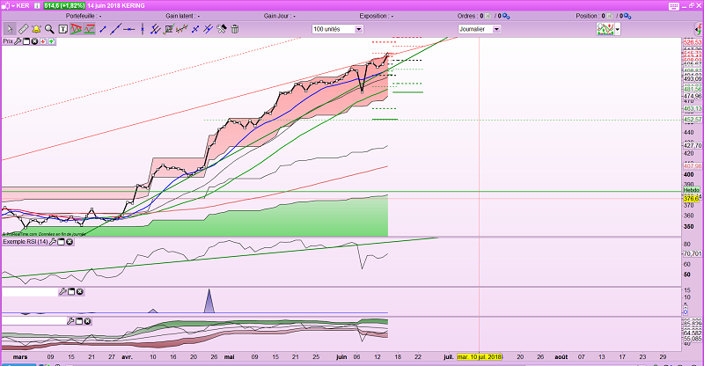Open the Ordres gears settings
704x366 pixels.
click(506, 16)
